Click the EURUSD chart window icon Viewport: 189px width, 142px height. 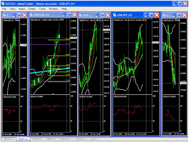point(4,15)
